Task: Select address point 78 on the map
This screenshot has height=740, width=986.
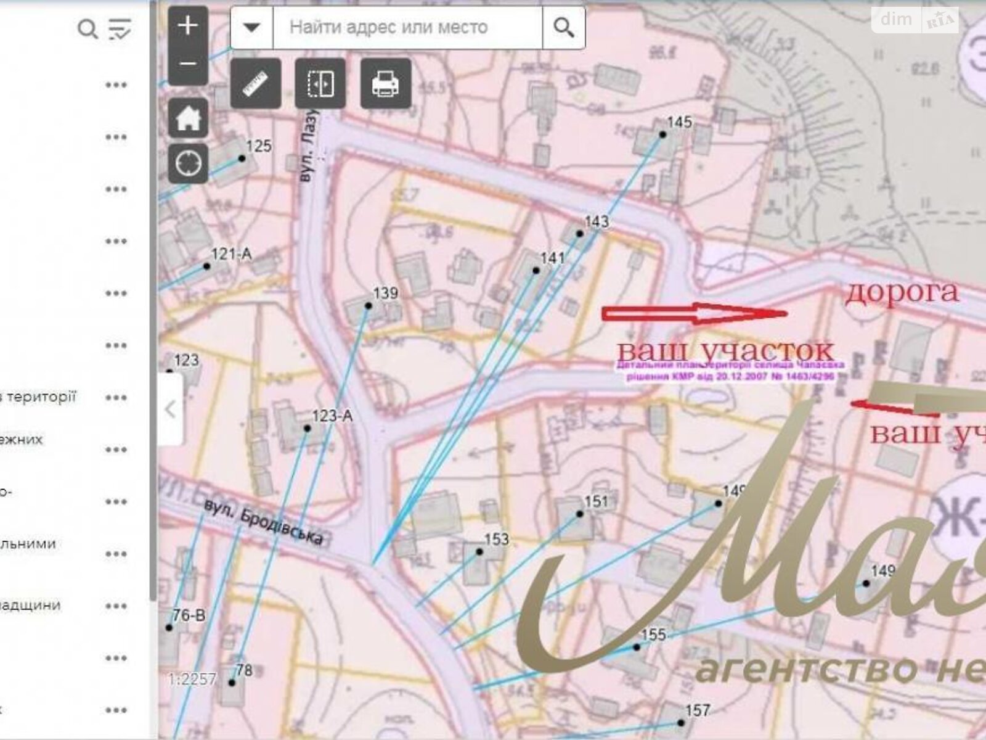Action: [232, 683]
